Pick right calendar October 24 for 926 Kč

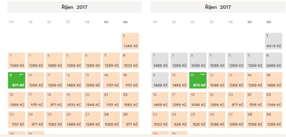coord(179,120)
